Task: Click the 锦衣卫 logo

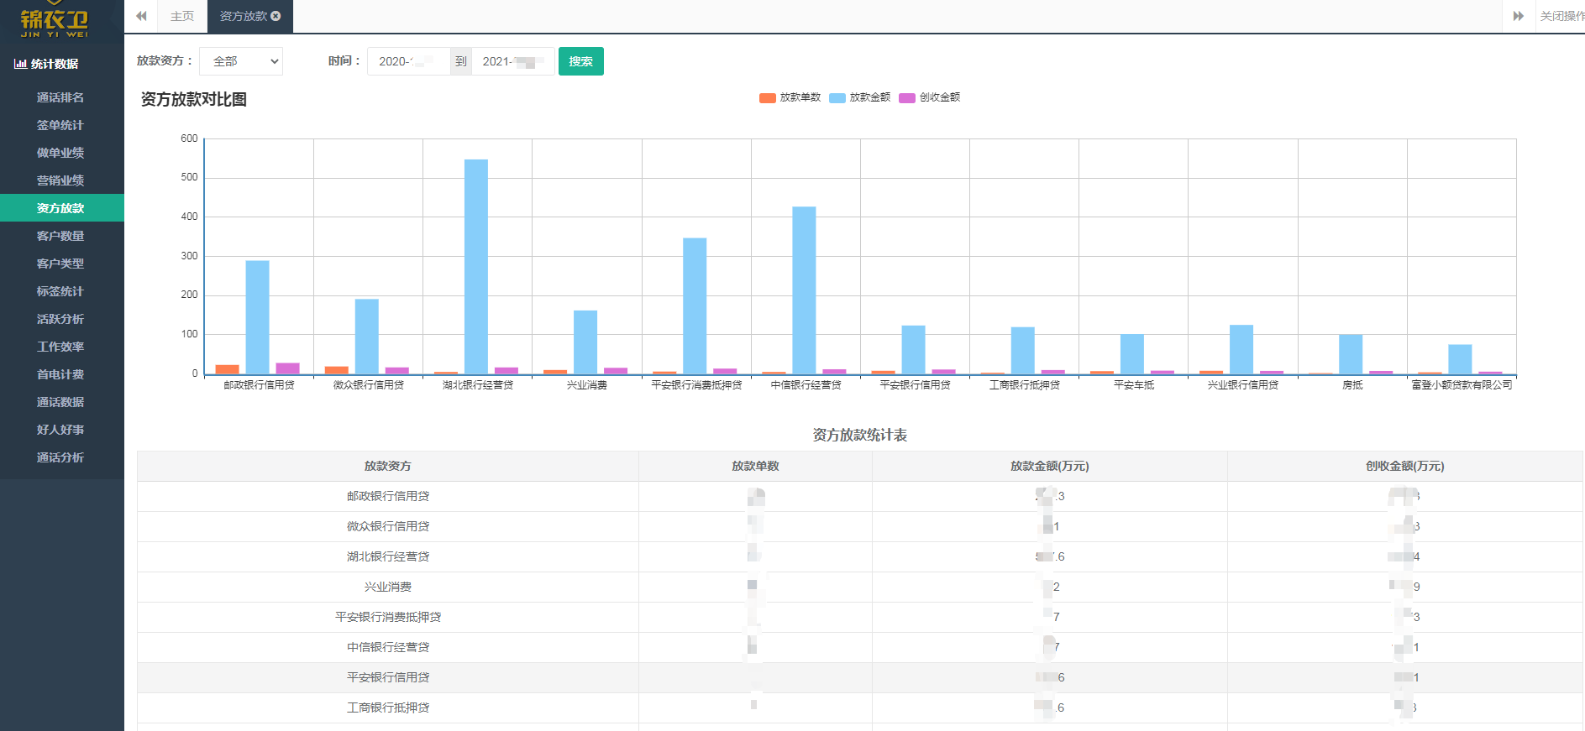Action: 55,20
